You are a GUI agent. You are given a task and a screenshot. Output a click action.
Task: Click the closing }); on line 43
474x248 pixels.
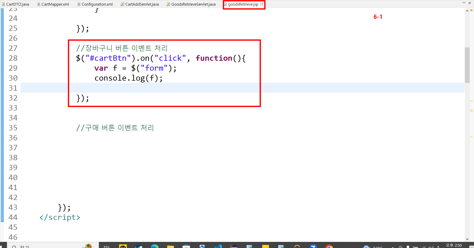[64, 207]
